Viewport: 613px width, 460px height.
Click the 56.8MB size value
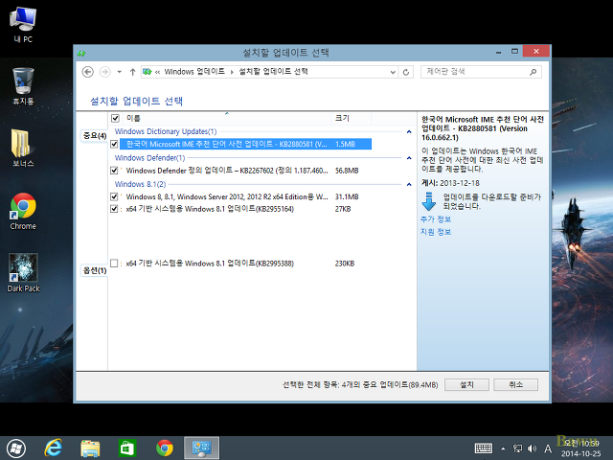(x=347, y=171)
